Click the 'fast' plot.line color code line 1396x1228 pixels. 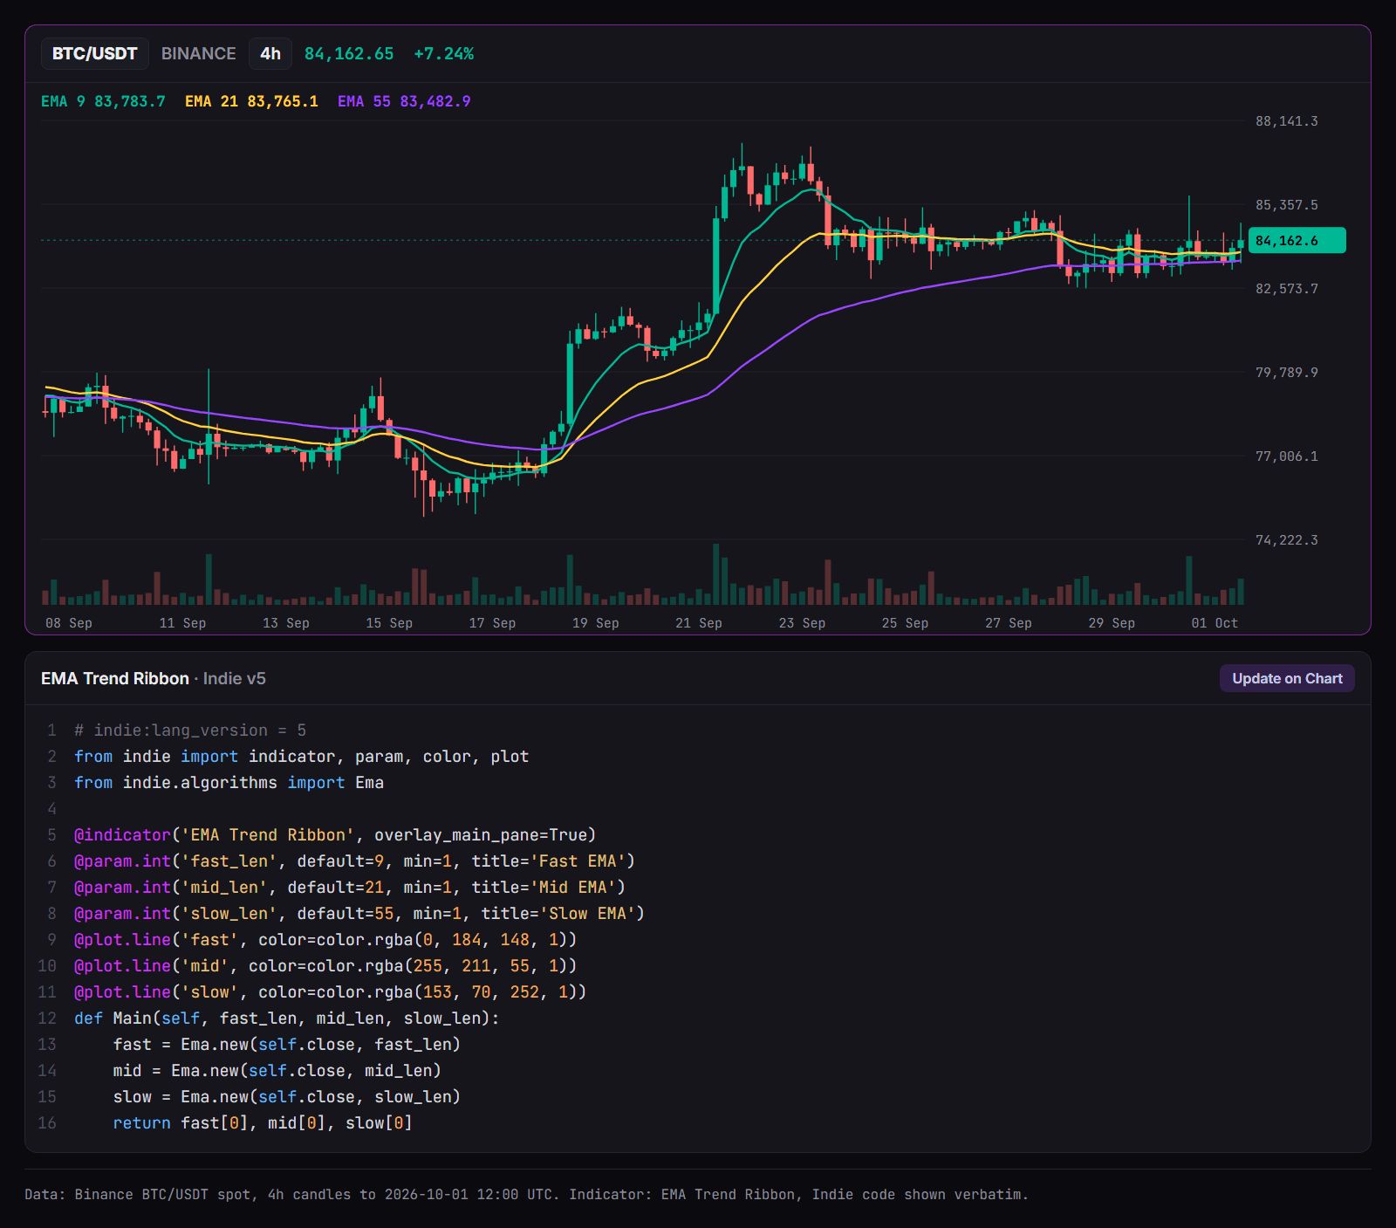pos(325,939)
